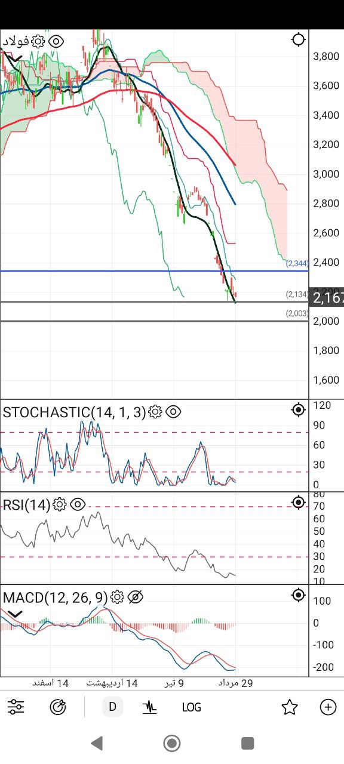Add chart to favorites star
Screen dimensions: 344x764
pos(290,707)
